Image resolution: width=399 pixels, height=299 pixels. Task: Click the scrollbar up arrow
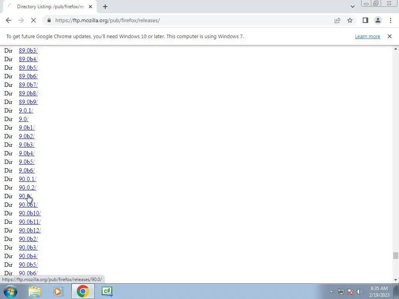(x=395, y=49)
